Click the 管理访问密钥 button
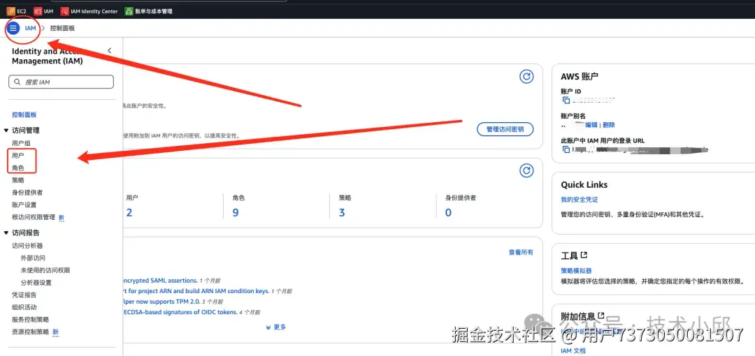755x356 pixels. 505,129
